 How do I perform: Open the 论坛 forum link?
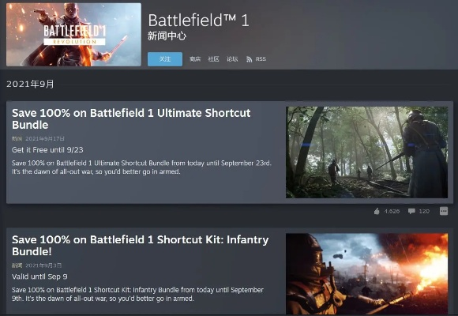click(232, 59)
